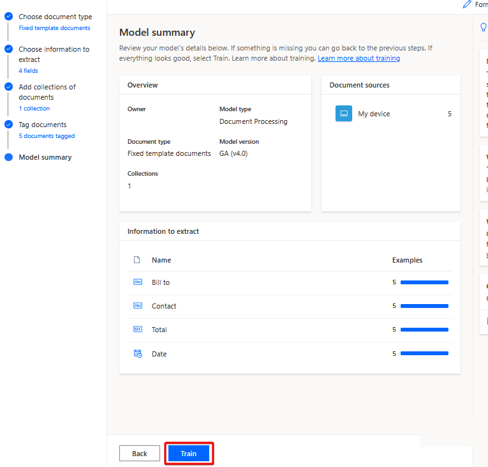Select the Add collections of documents step

[x=47, y=92]
